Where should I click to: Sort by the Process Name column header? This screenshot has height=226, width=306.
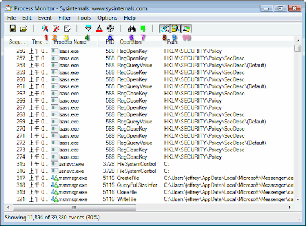pos(75,42)
